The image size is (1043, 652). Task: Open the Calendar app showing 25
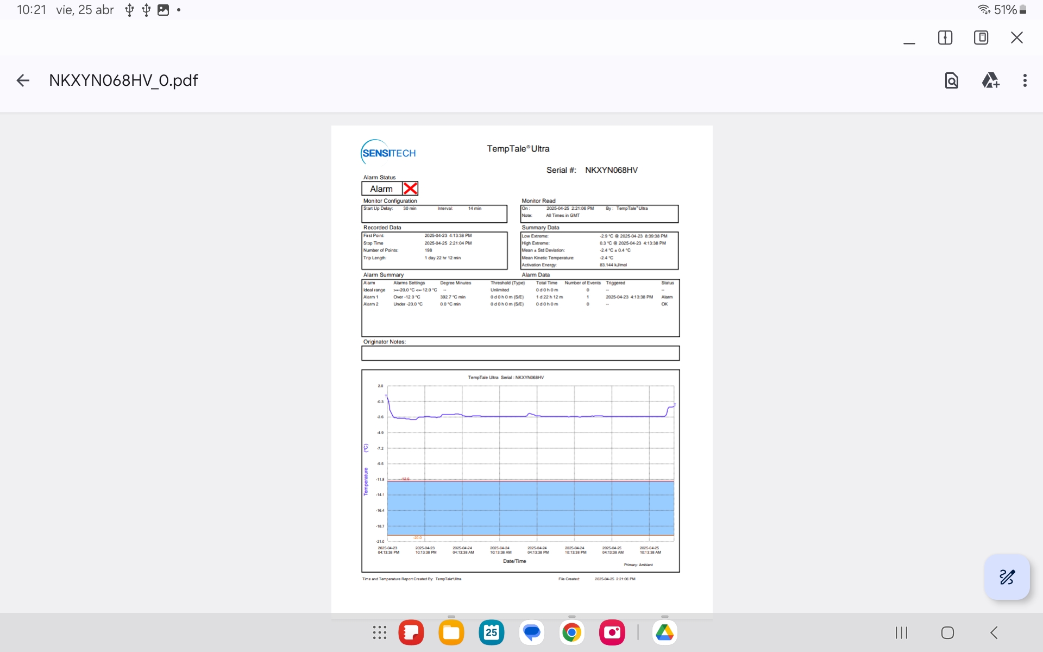[492, 632]
